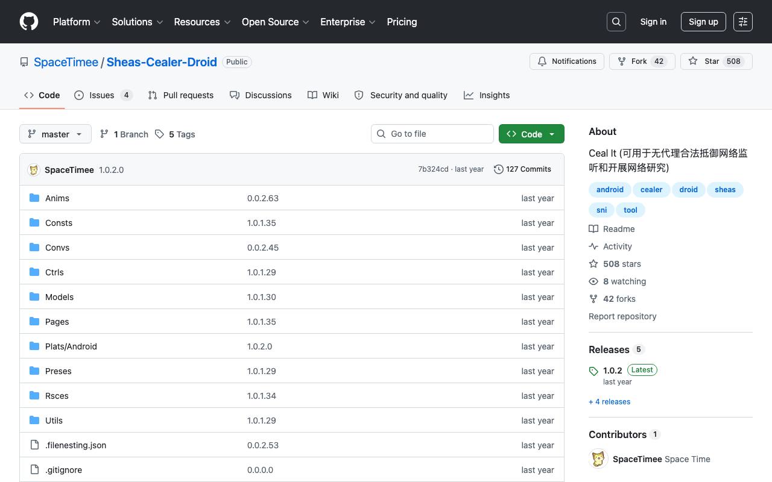Click the Sign up button

click(x=703, y=22)
